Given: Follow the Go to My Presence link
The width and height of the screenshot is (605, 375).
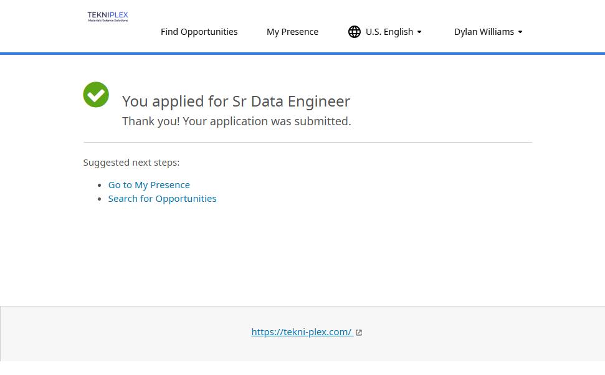Looking at the screenshot, I should coord(149,185).
